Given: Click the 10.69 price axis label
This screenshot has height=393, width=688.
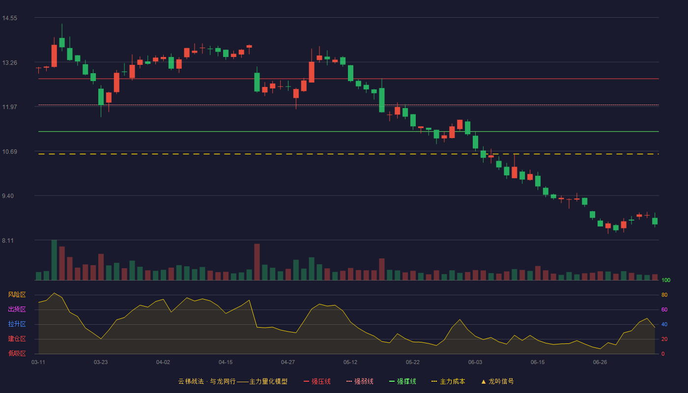Looking at the screenshot, I should pyautogui.click(x=10, y=151).
